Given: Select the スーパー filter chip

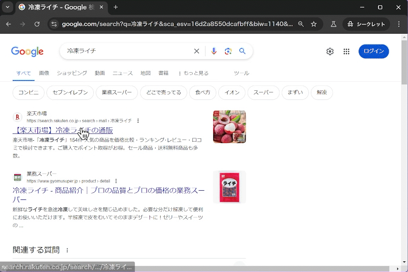Looking at the screenshot, I should tap(263, 92).
